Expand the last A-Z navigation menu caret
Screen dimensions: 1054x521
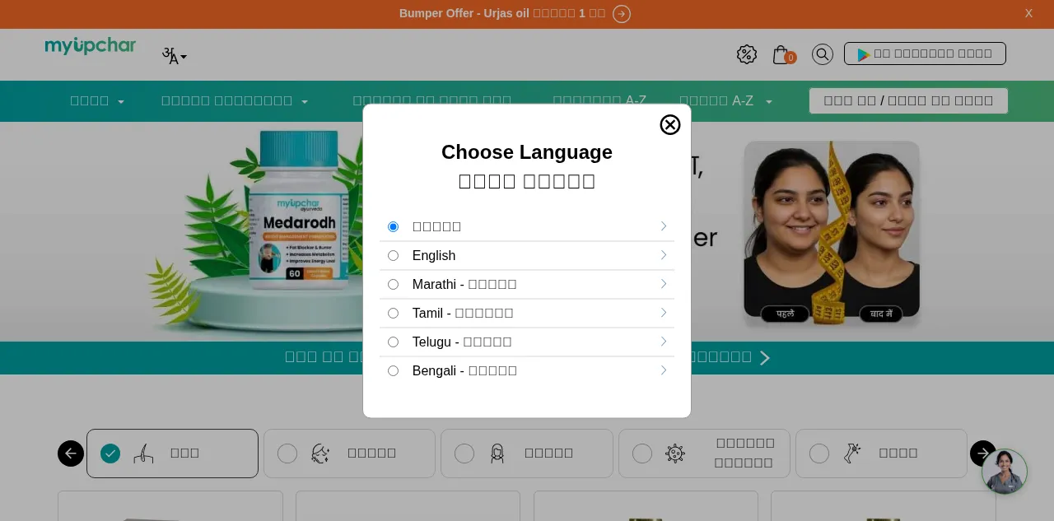tap(769, 102)
